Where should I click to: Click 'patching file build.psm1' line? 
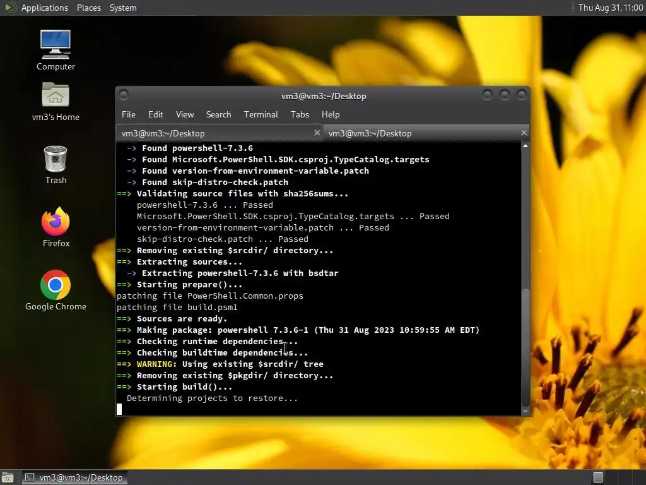[x=177, y=308]
